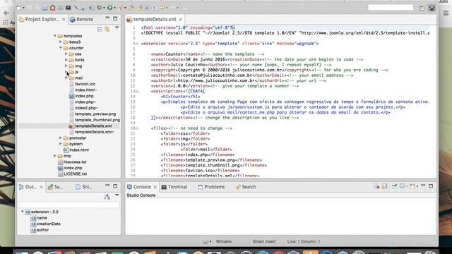Open the Run button dropdown arrow
Image resolution: width=452 pixels, height=254 pixels.
[114, 8]
